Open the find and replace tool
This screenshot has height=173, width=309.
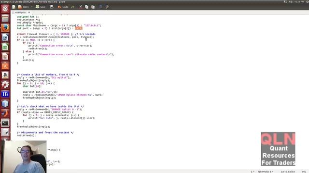pyautogui.click(x=107, y=7)
